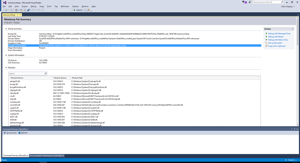Click the Quick Launch magnifier icon

coord(282,2)
